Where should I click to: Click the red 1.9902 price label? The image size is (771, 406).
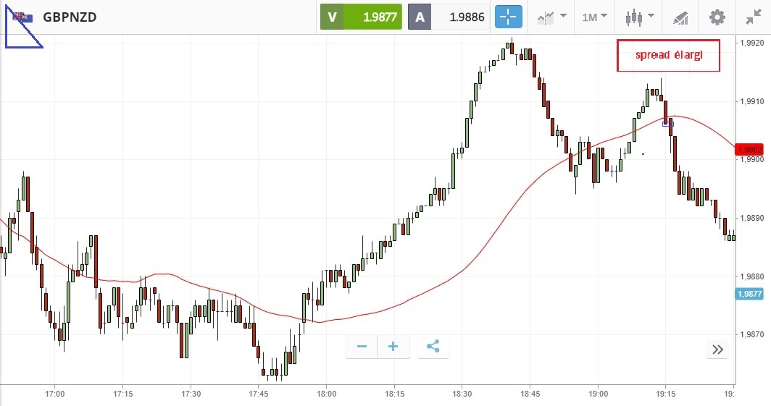(x=752, y=150)
